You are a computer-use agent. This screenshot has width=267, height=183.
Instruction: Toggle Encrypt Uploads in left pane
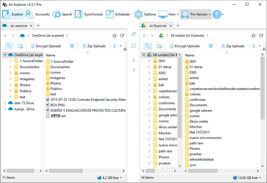(x=46, y=46)
